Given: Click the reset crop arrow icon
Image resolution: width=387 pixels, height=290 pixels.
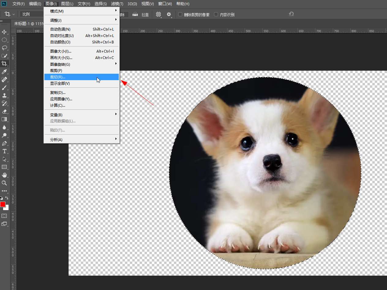Looking at the screenshot, I should point(291,14).
